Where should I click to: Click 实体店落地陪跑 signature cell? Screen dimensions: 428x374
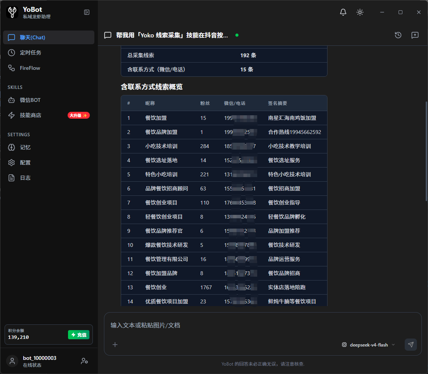pyautogui.click(x=287, y=288)
